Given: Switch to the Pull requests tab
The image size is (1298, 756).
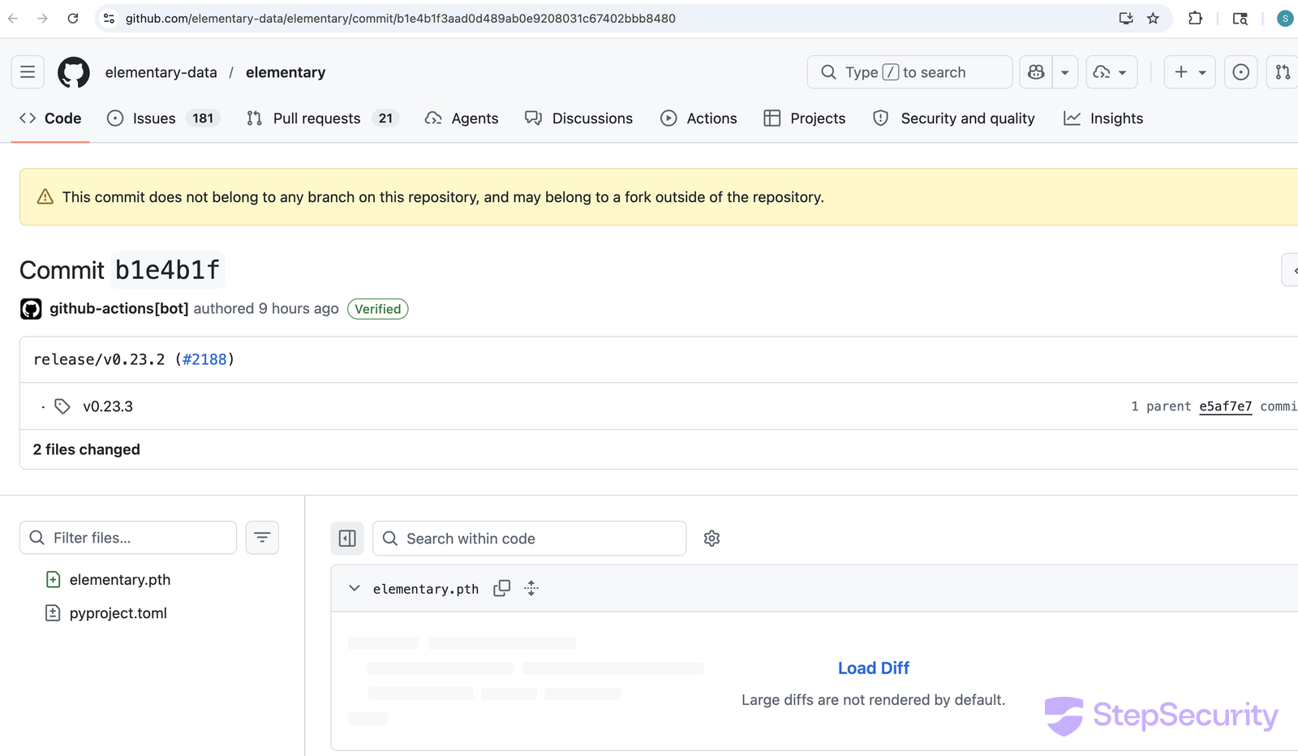Looking at the screenshot, I should coord(322,118).
